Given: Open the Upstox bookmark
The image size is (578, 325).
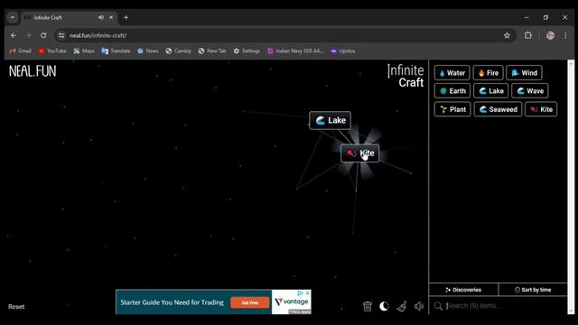Looking at the screenshot, I should [x=342, y=51].
